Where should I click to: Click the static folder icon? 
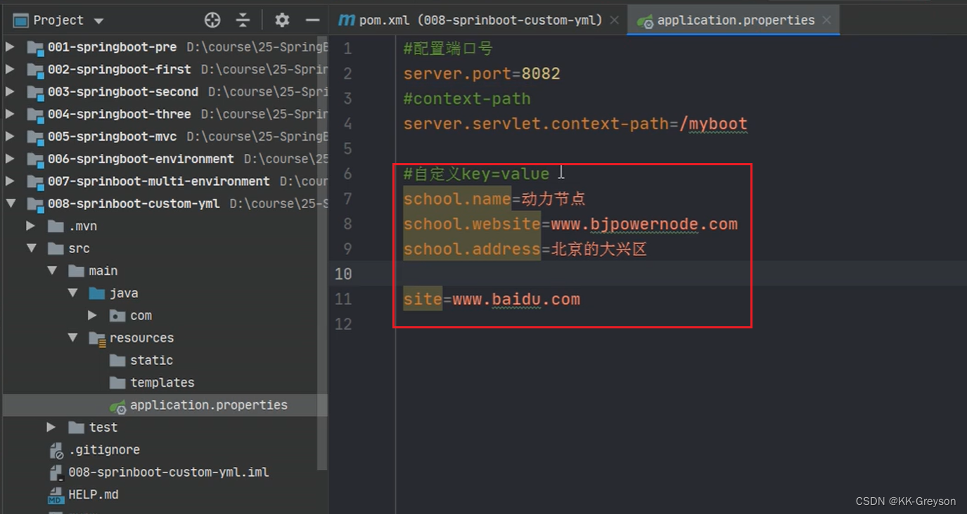click(x=117, y=360)
